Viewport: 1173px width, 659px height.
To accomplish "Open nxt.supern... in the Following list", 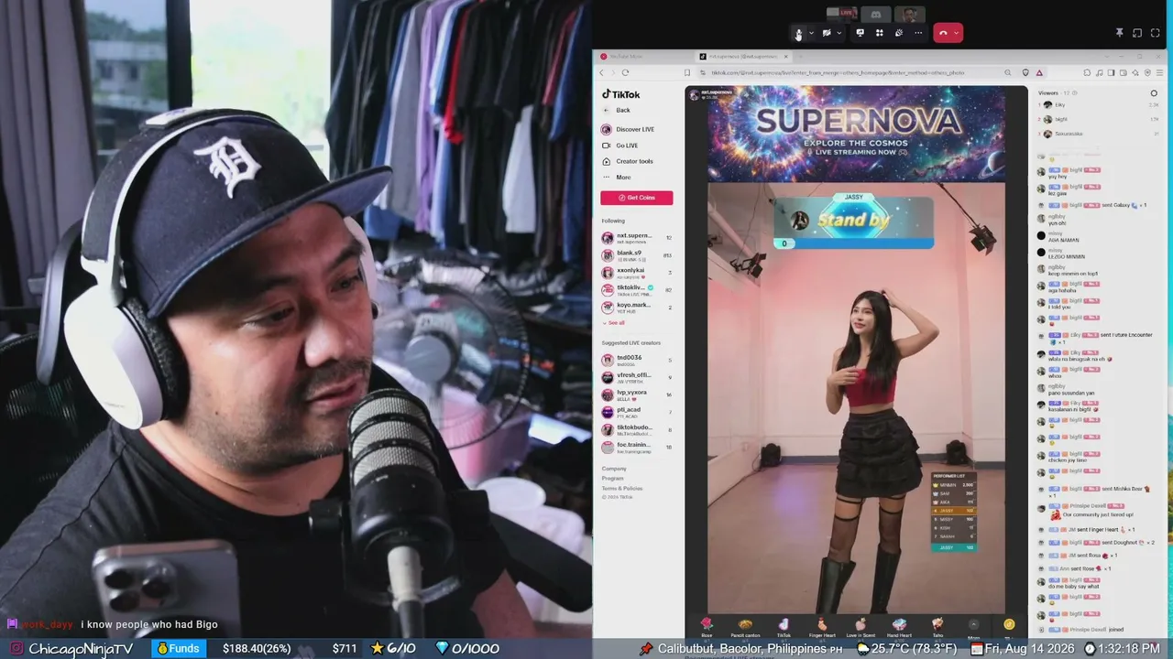I will pos(637,237).
